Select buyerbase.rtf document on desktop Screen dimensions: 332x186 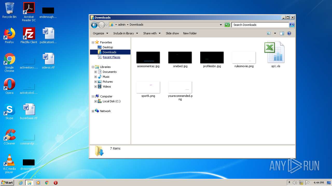click(29, 112)
